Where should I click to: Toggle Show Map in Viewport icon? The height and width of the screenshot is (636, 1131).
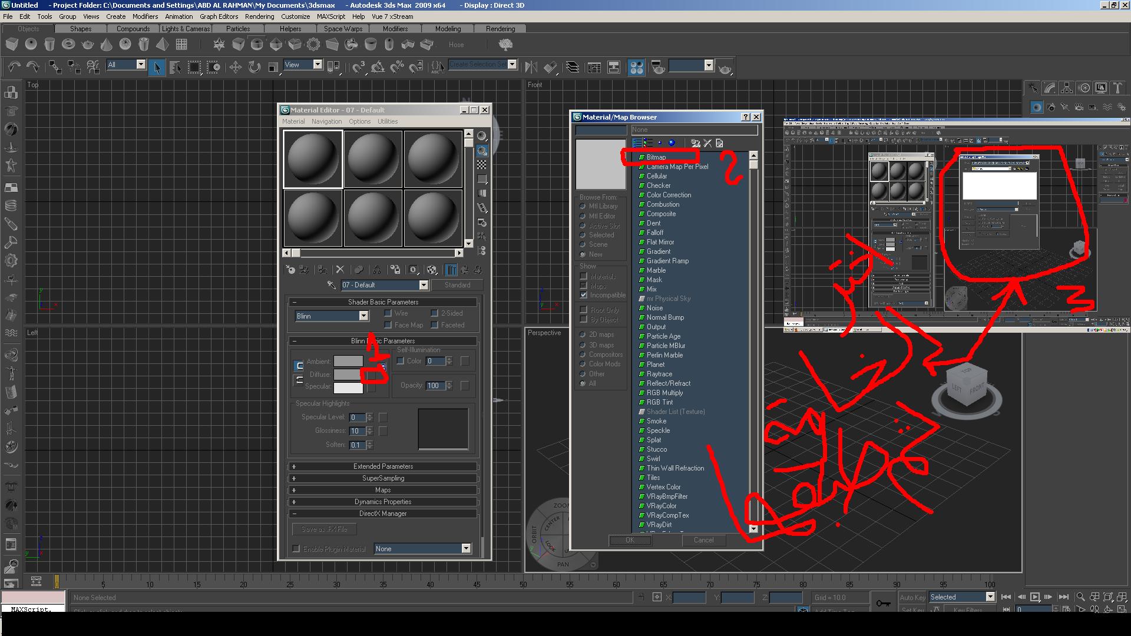coord(432,270)
